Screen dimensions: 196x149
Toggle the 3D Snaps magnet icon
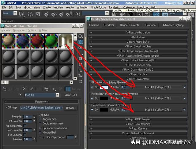pos(46,14)
